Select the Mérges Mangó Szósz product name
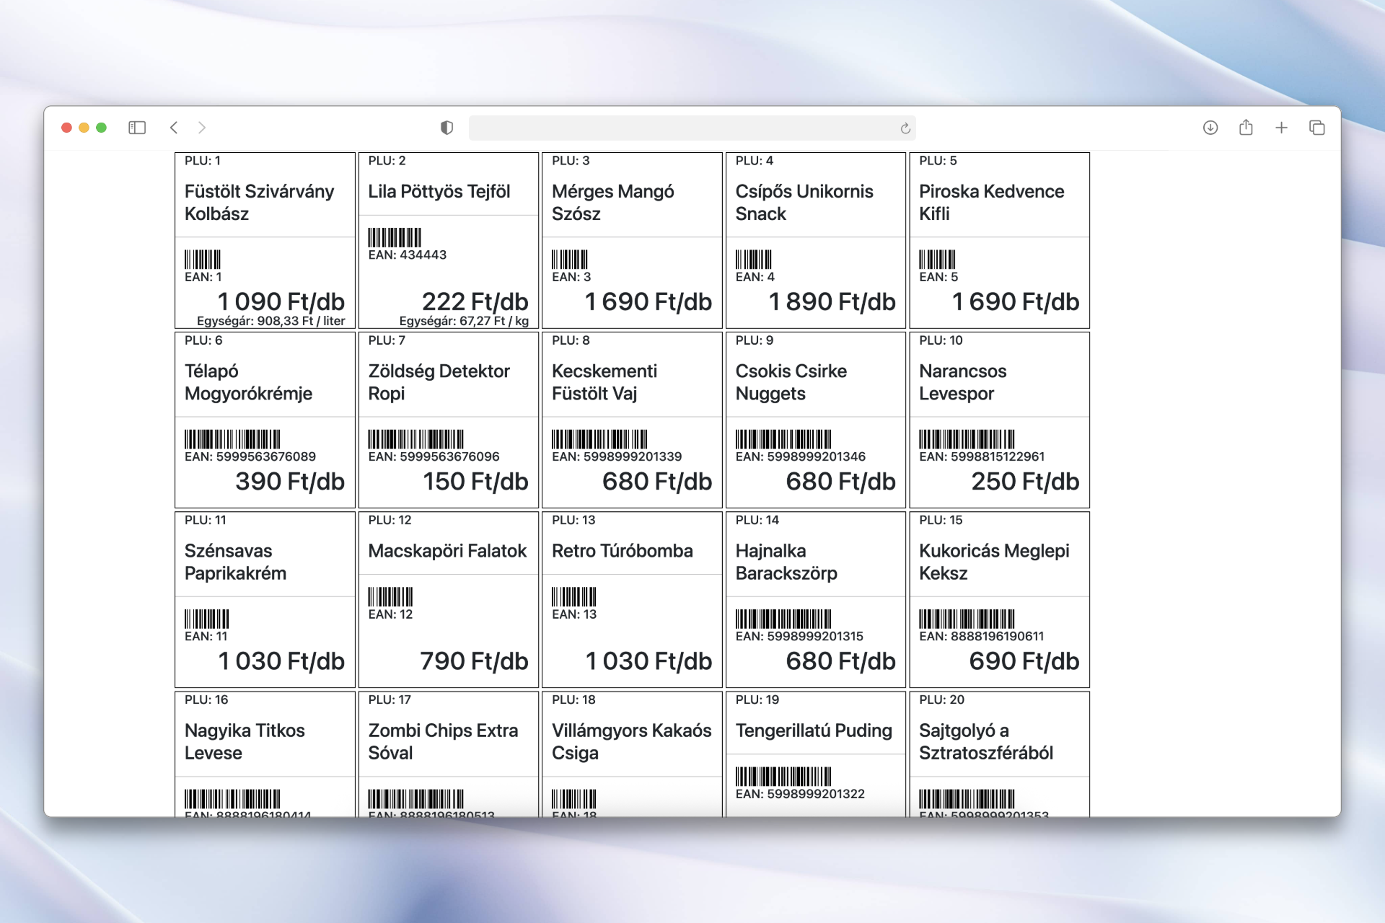 612,203
